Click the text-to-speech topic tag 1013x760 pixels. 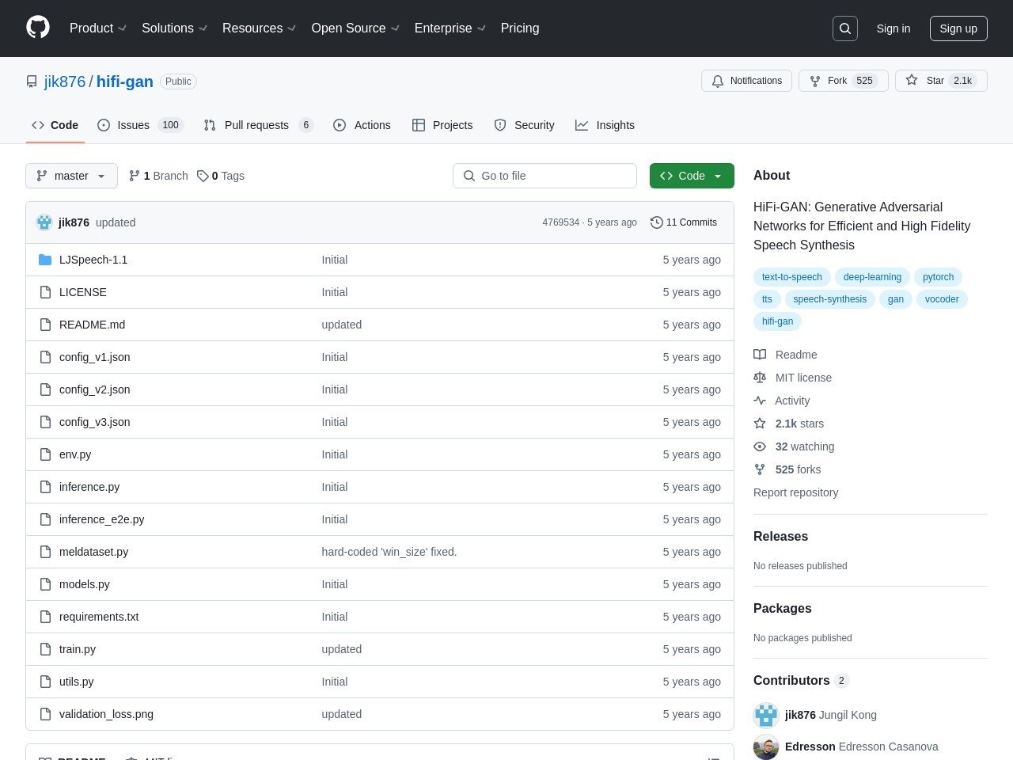pos(791,277)
